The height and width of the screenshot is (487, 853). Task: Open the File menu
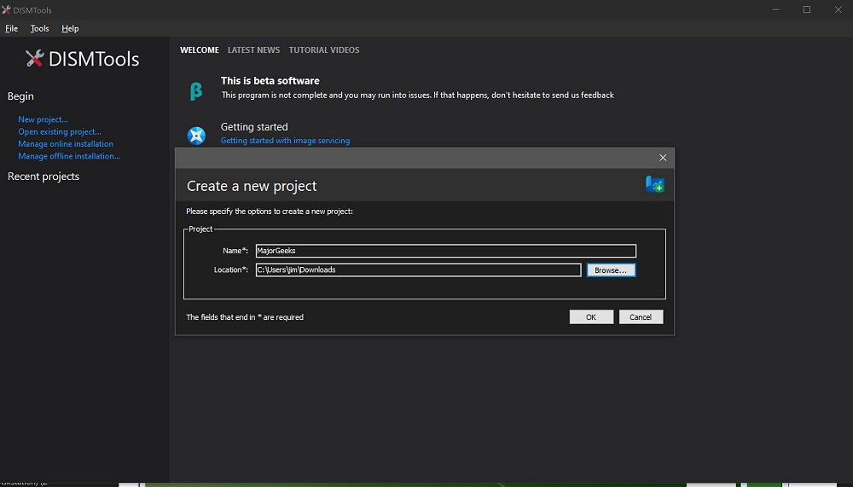(x=11, y=28)
